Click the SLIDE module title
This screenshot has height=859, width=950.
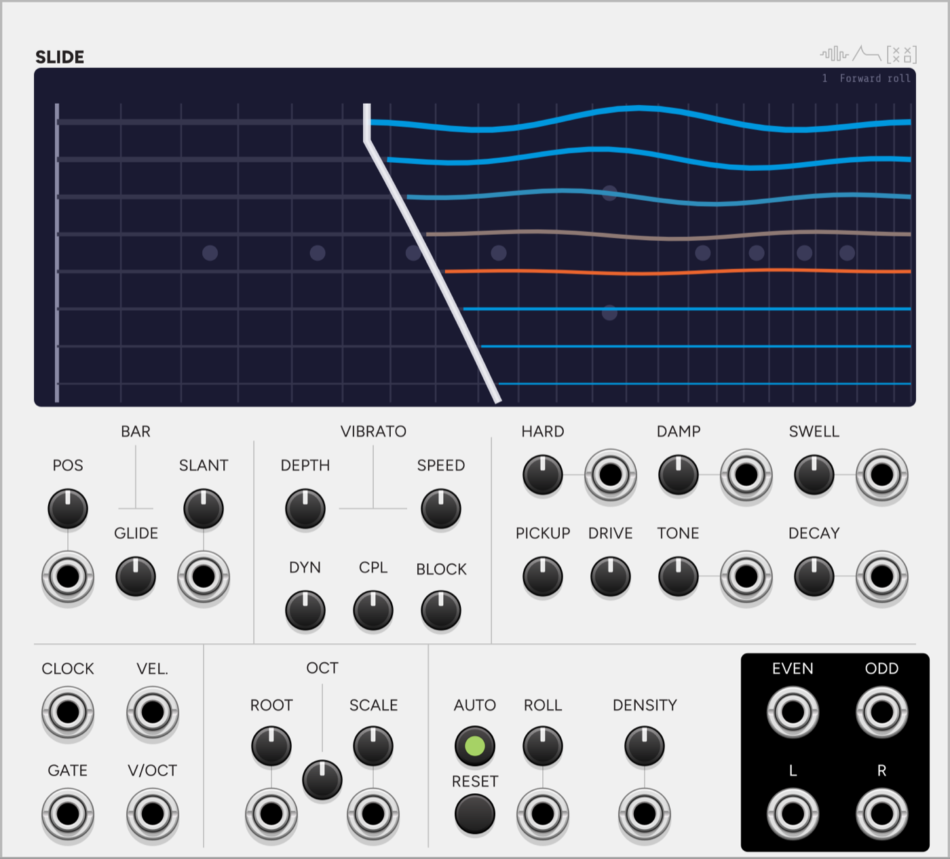(x=60, y=57)
